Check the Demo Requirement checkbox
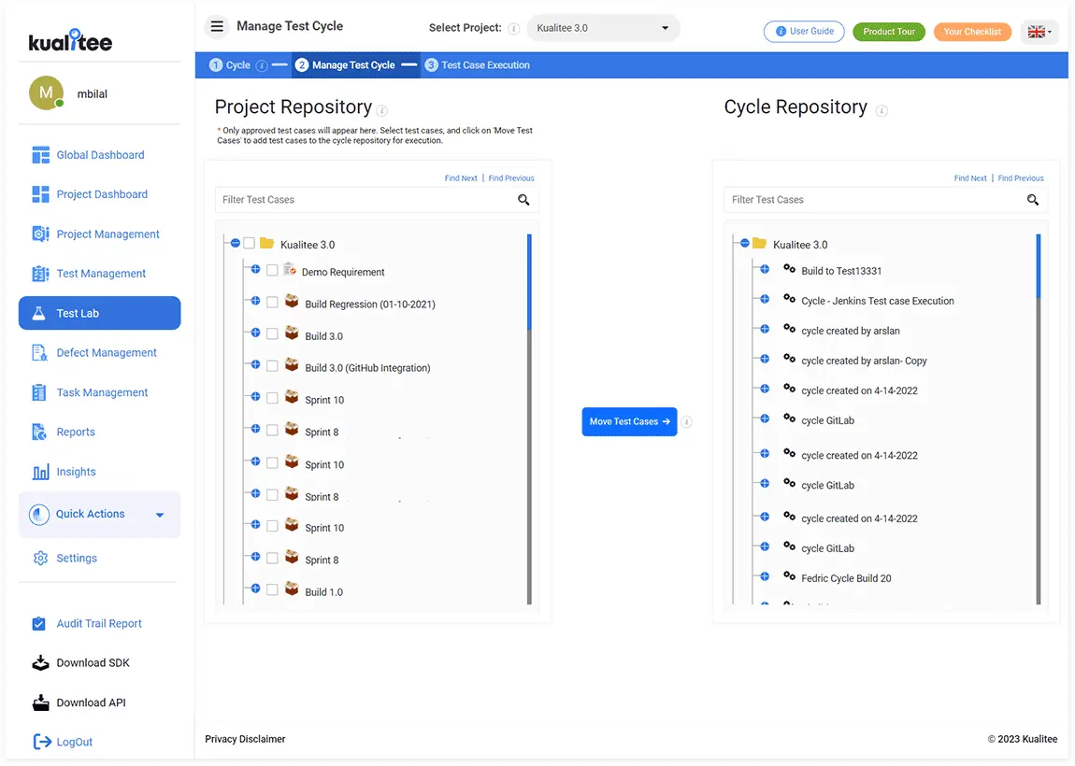This screenshot has height=766, width=1075. click(272, 271)
